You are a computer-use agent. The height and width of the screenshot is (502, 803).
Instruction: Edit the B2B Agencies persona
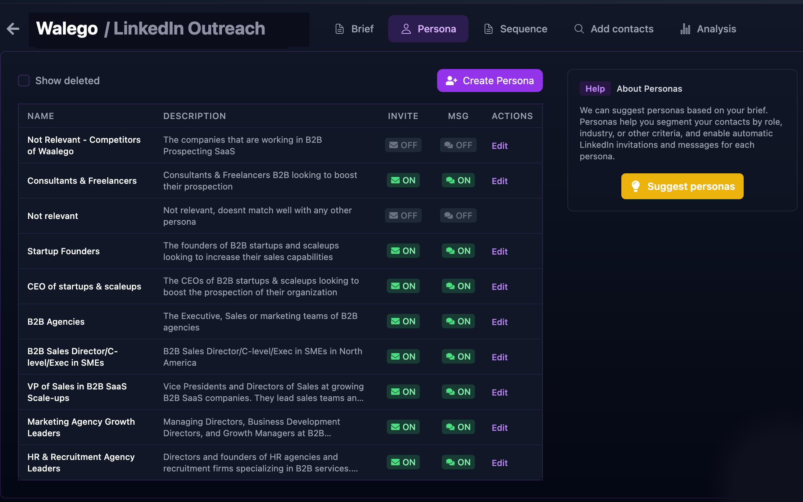499,322
